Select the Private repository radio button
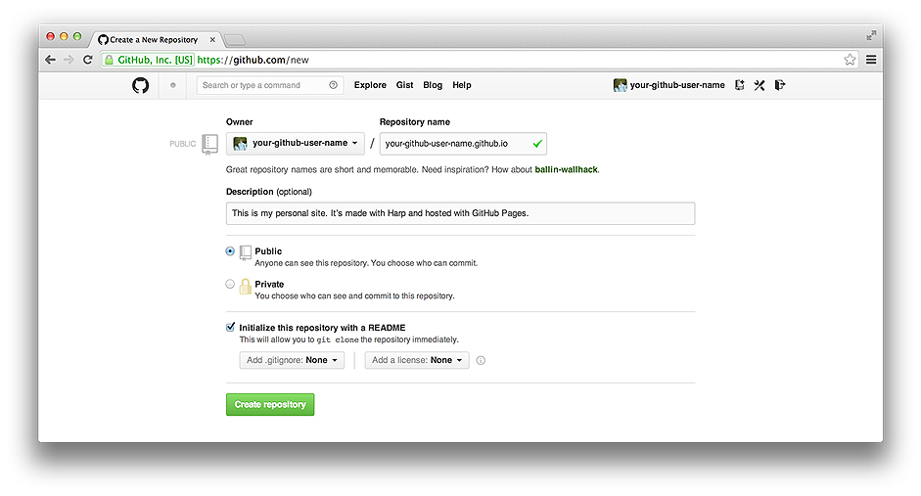The image size is (921, 496). (x=230, y=285)
